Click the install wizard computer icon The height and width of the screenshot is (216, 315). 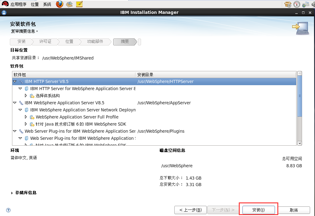[x=300, y=28]
